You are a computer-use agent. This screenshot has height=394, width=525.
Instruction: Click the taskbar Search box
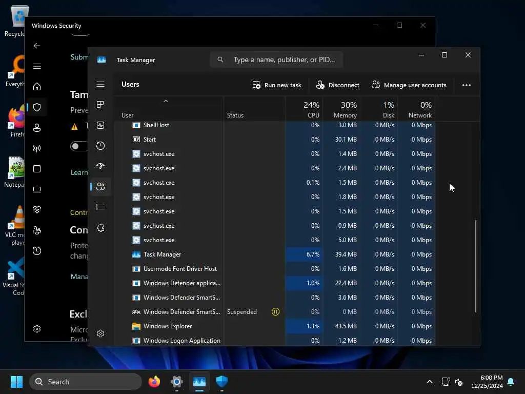(86, 382)
